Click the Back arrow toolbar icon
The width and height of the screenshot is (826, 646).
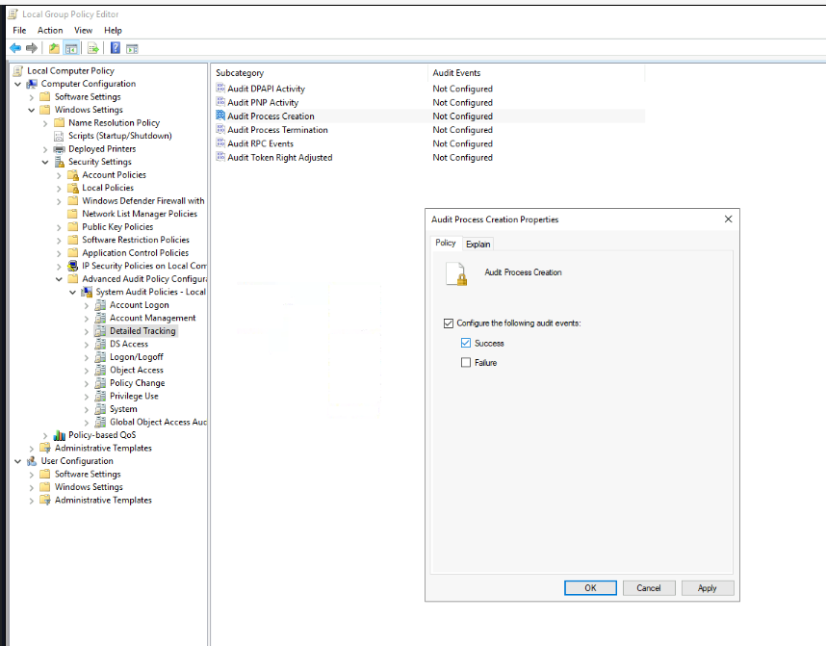click(x=15, y=48)
